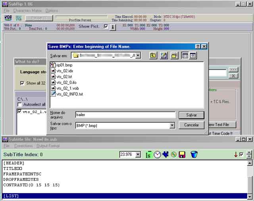254x201 pixels.
Task: Click the Cancelar button
Action: pyautogui.click(x=191, y=125)
